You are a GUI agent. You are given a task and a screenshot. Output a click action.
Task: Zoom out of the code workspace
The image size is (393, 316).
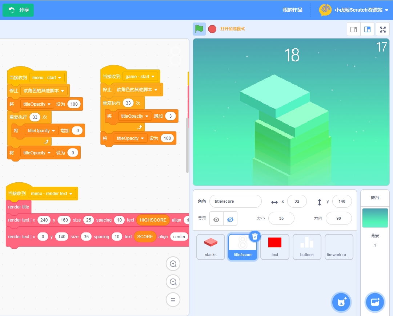tap(173, 282)
